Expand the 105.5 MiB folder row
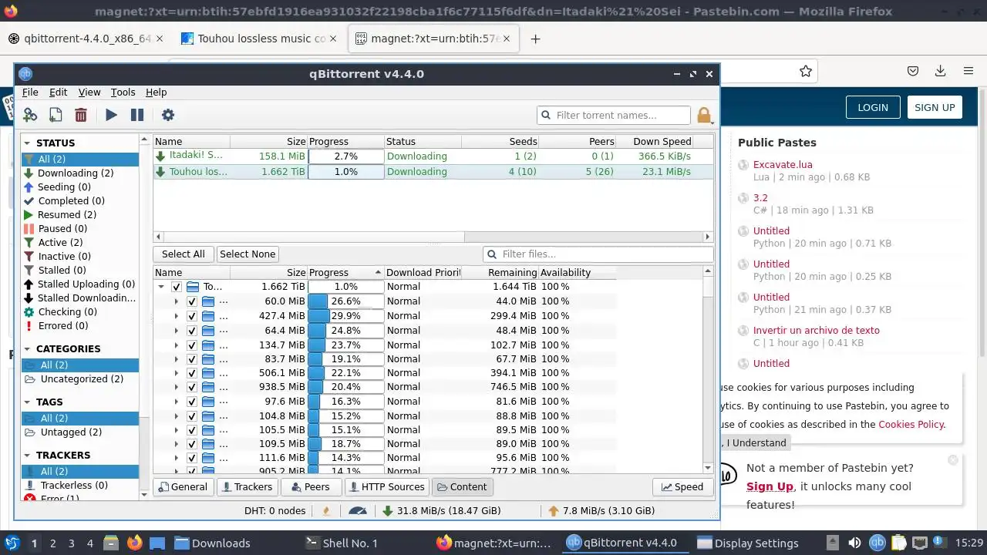This screenshot has height=555, width=987. click(x=177, y=430)
